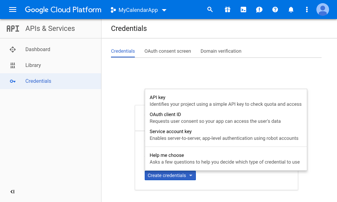Click the search magnifier icon
The width and height of the screenshot is (337, 202).
(210, 10)
